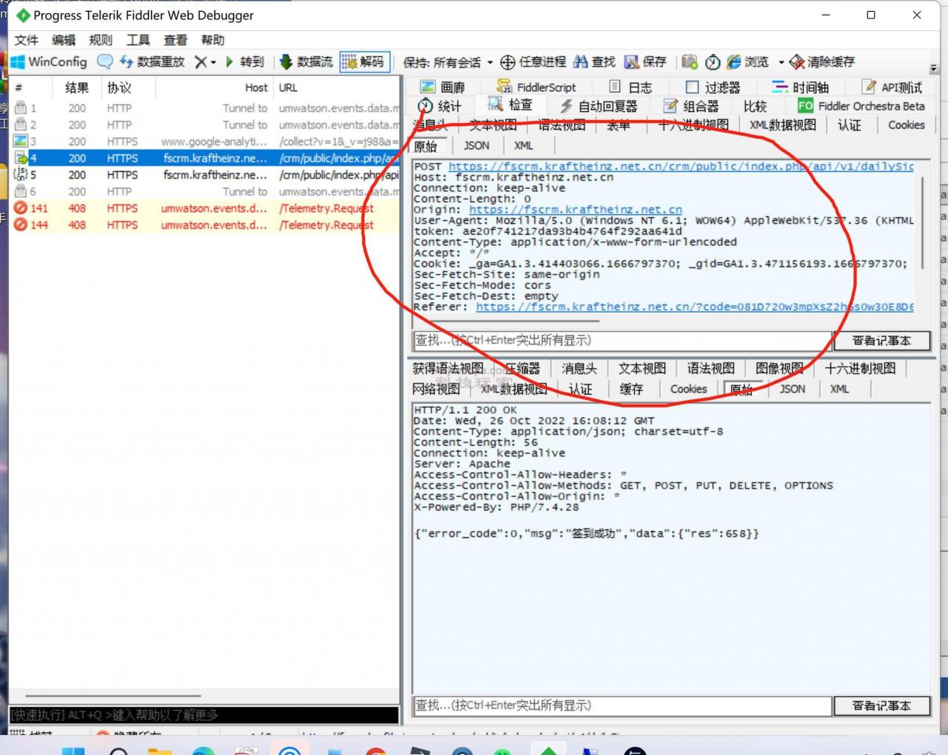948x755 pixels.
Task: Click the 任意进程 target icon
Action: tap(507, 61)
